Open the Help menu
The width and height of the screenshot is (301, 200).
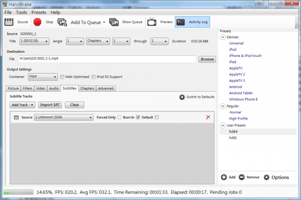coord(56,12)
